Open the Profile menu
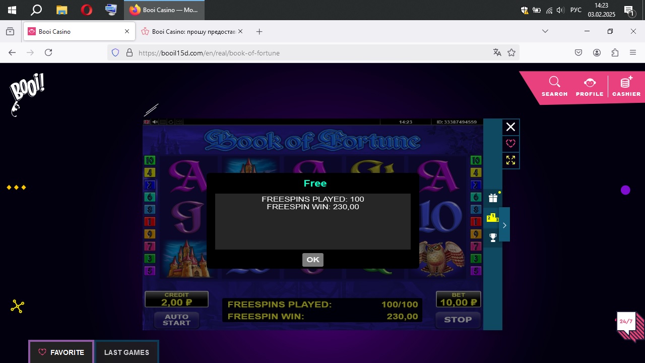The width and height of the screenshot is (645, 363). (x=590, y=87)
